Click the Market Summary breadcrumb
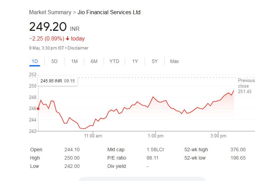 tap(50, 12)
